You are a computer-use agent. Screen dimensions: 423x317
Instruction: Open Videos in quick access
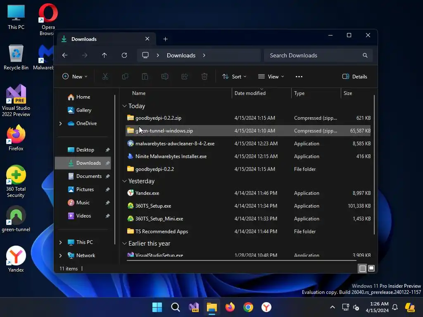point(83,216)
